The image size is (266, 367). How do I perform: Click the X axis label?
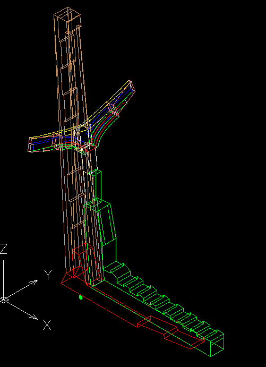click(47, 326)
